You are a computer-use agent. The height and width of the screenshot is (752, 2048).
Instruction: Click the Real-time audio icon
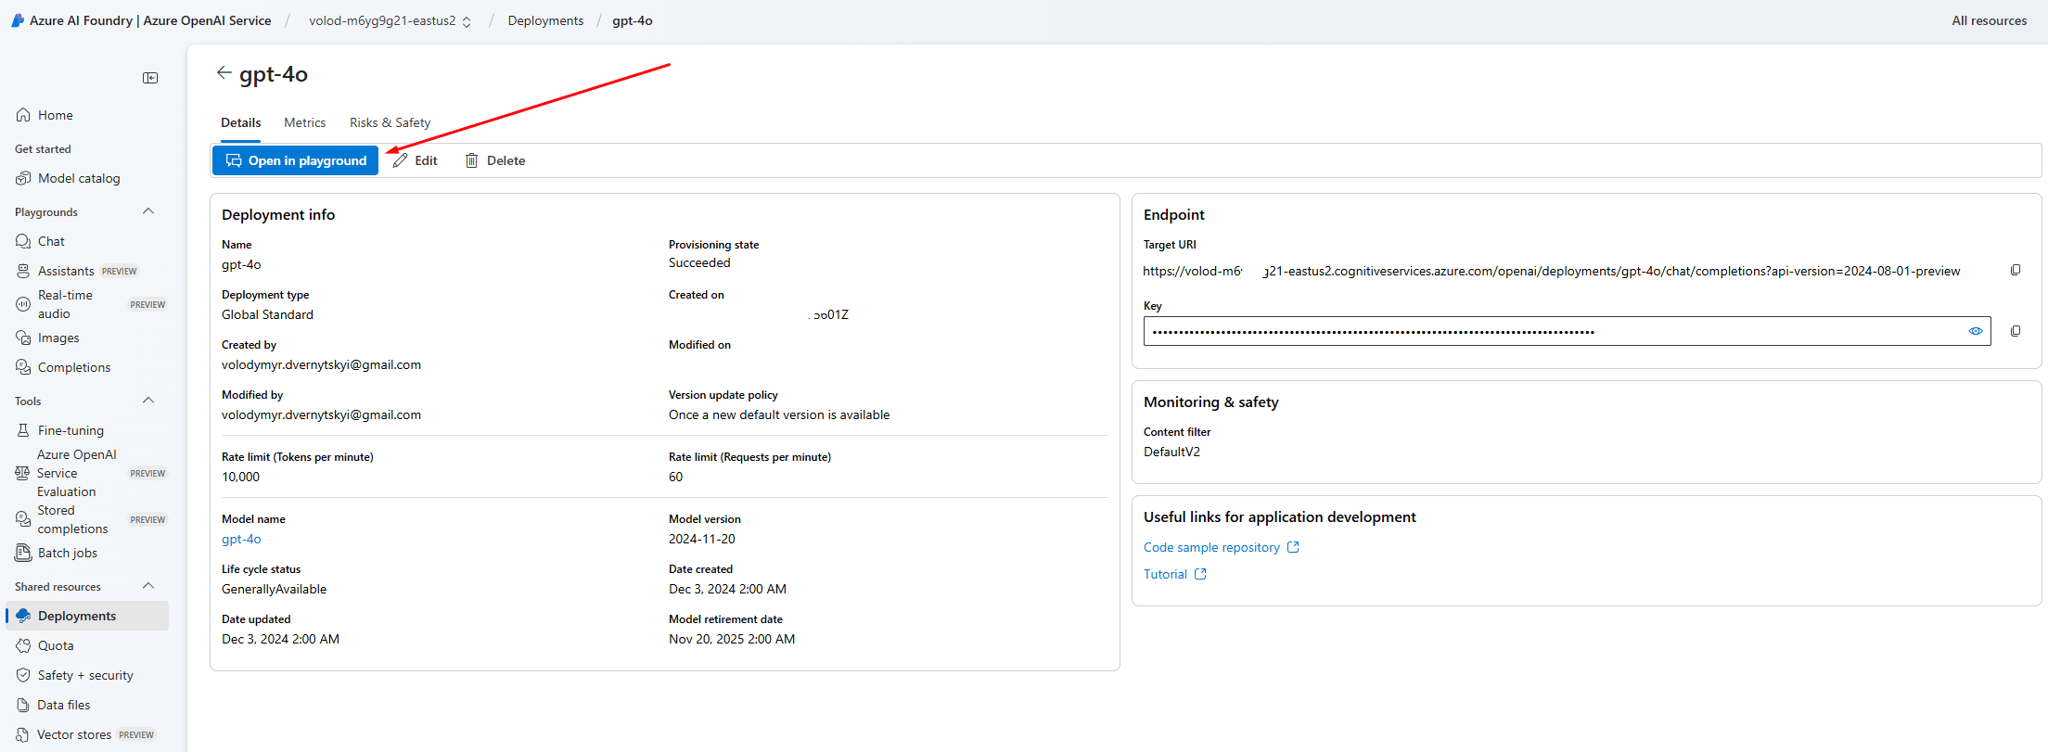(23, 304)
